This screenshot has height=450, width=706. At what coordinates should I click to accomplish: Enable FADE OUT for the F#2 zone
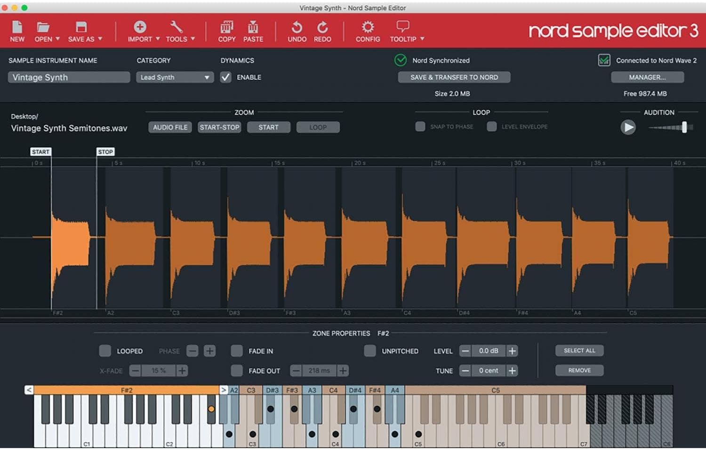pos(237,370)
